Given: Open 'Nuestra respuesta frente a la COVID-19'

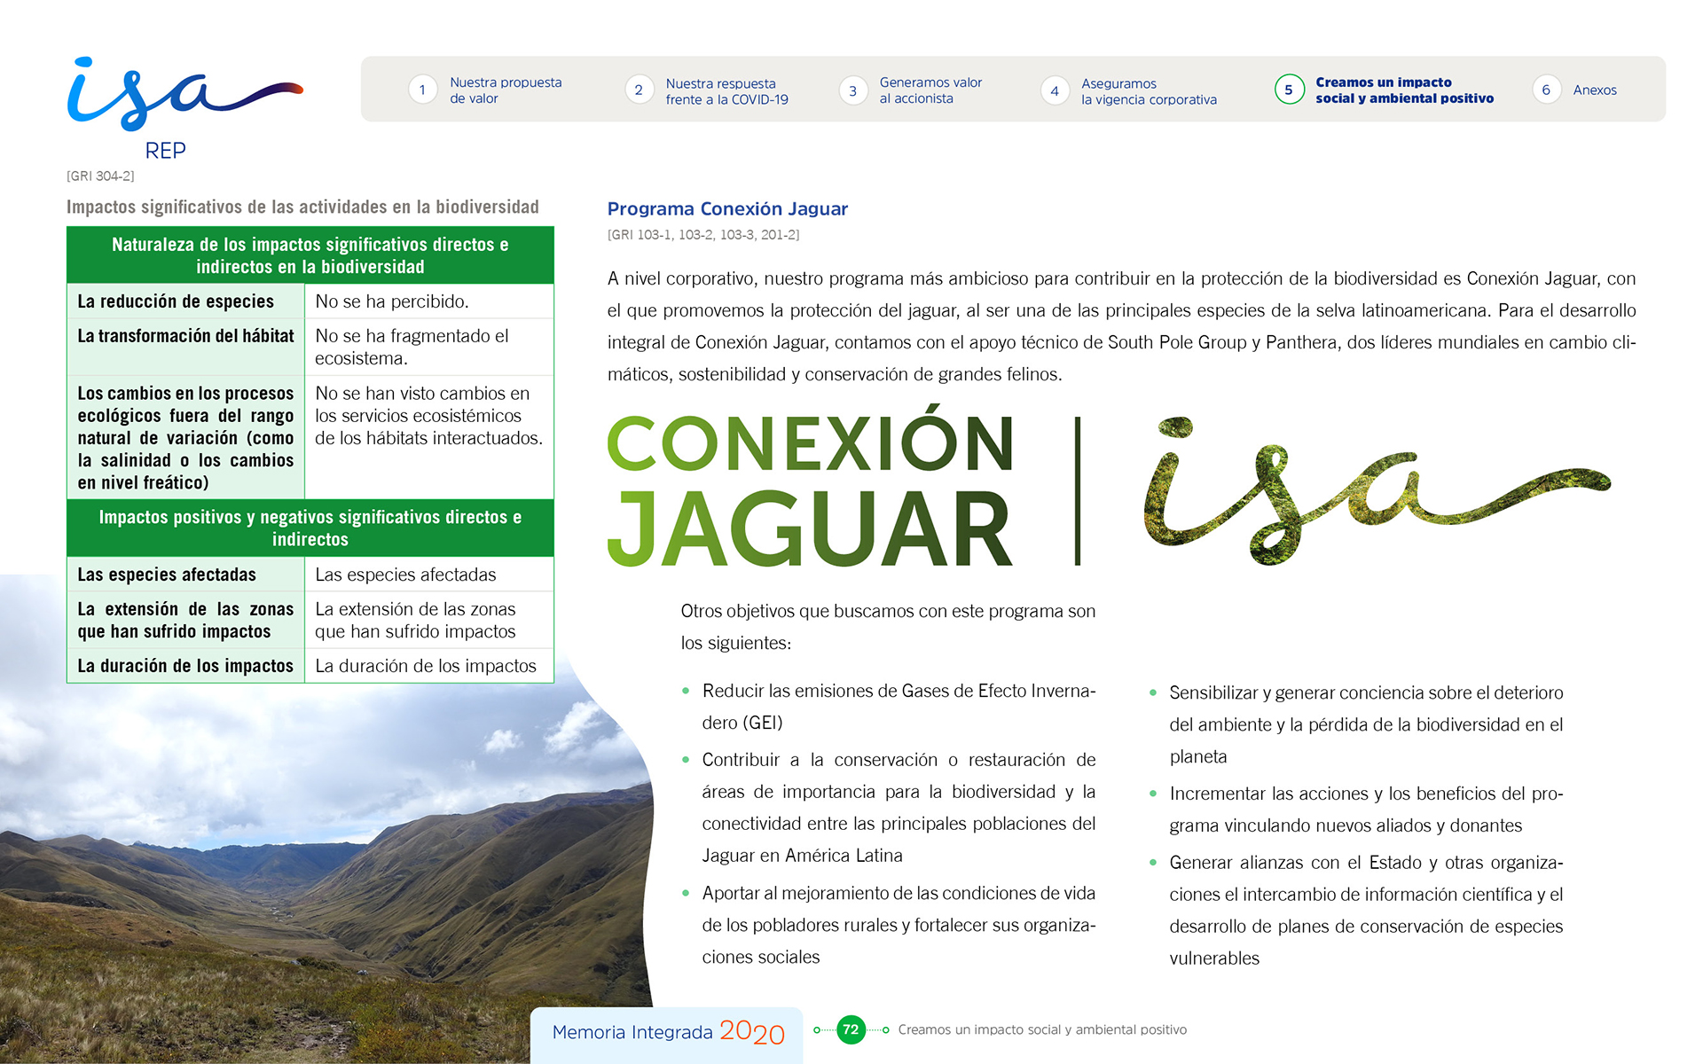Looking at the screenshot, I should [x=726, y=91].
